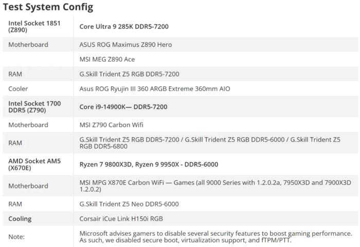Click the Corsair iCue Link H150i RGB entry
The image size is (360, 247).
[121, 219]
